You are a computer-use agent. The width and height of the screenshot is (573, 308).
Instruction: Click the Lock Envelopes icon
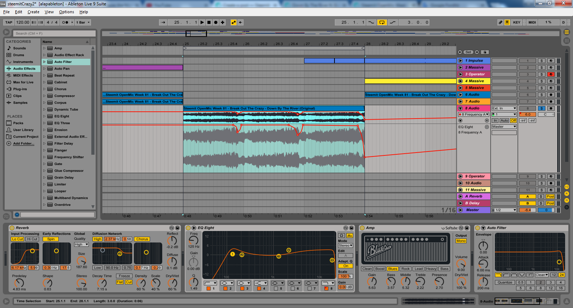(x=485, y=52)
